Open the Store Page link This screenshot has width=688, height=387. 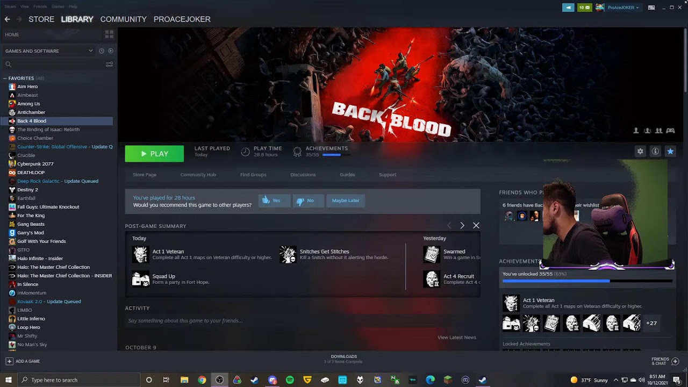click(145, 175)
